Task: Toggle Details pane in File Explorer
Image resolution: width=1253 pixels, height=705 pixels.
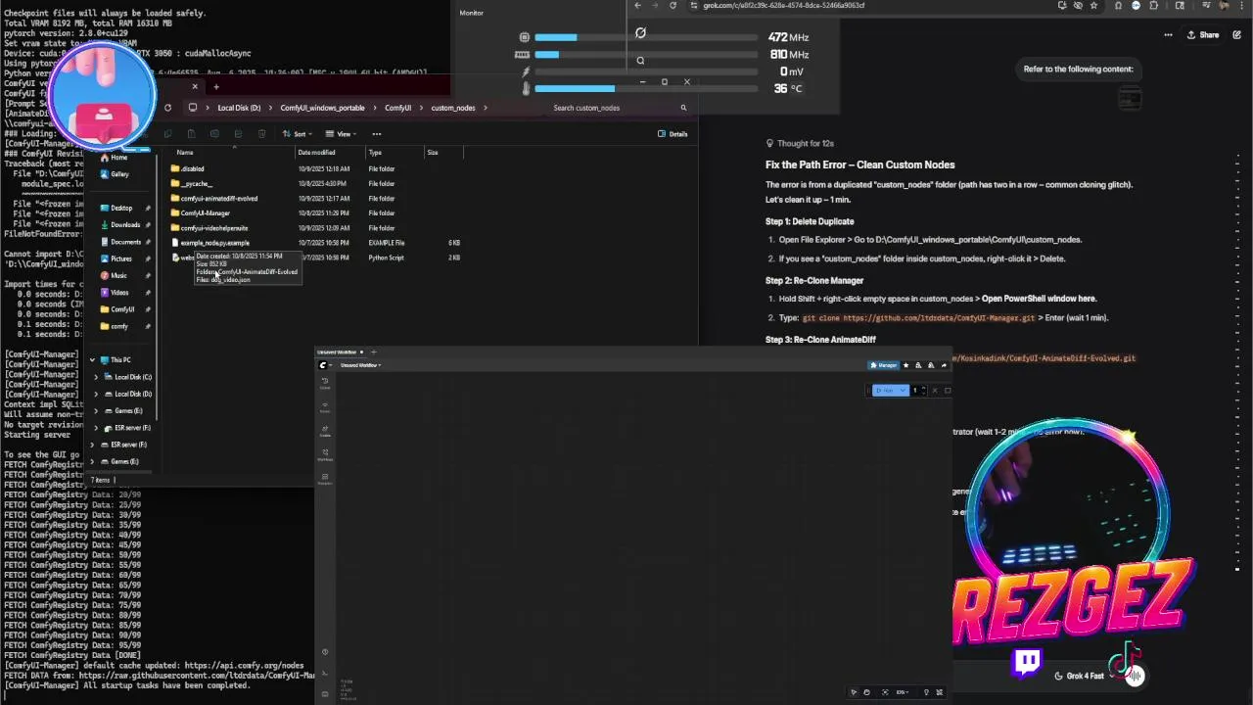Action: pyautogui.click(x=673, y=134)
